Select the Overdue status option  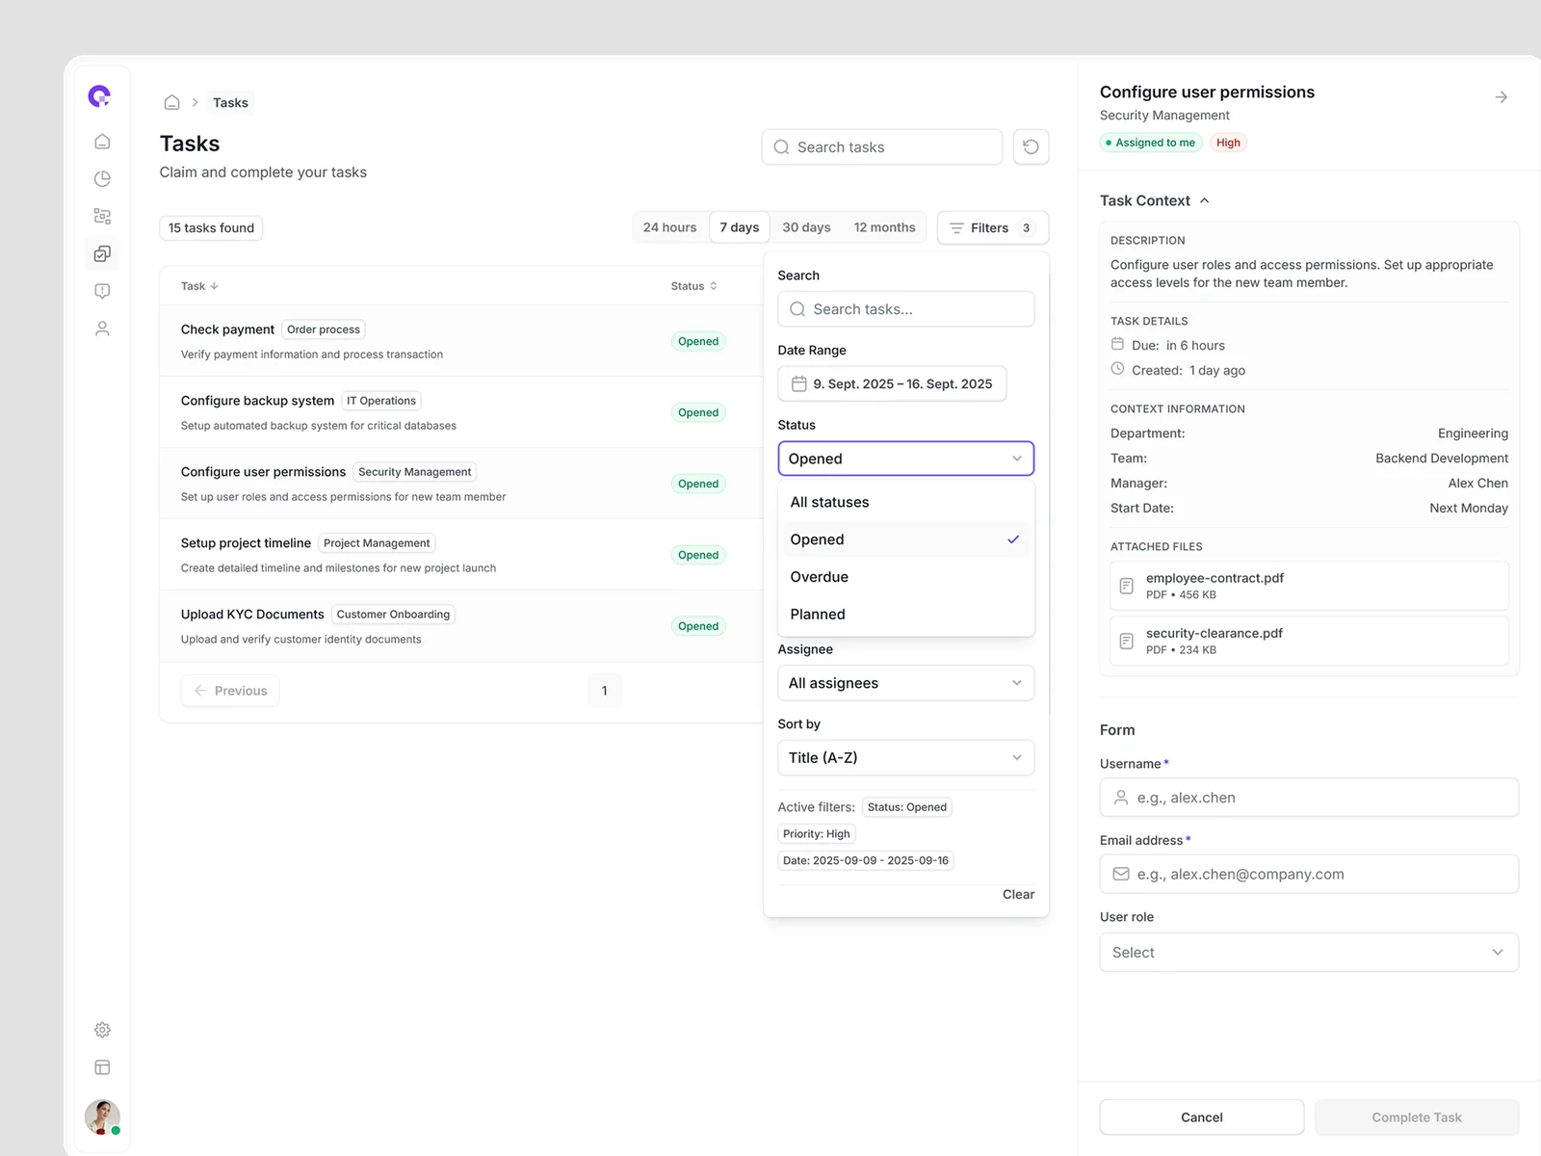(x=819, y=577)
